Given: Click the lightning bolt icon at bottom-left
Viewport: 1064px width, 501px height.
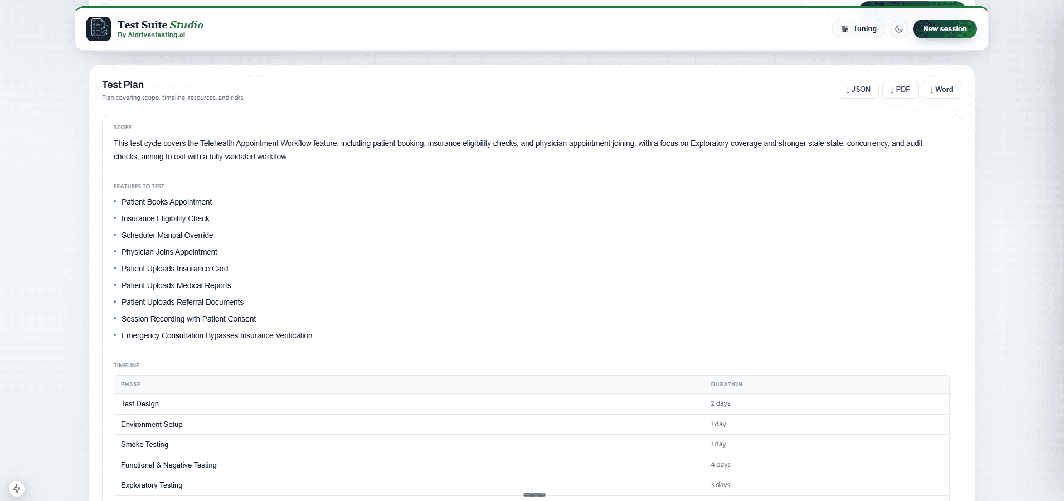Looking at the screenshot, I should (x=17, y=489).
